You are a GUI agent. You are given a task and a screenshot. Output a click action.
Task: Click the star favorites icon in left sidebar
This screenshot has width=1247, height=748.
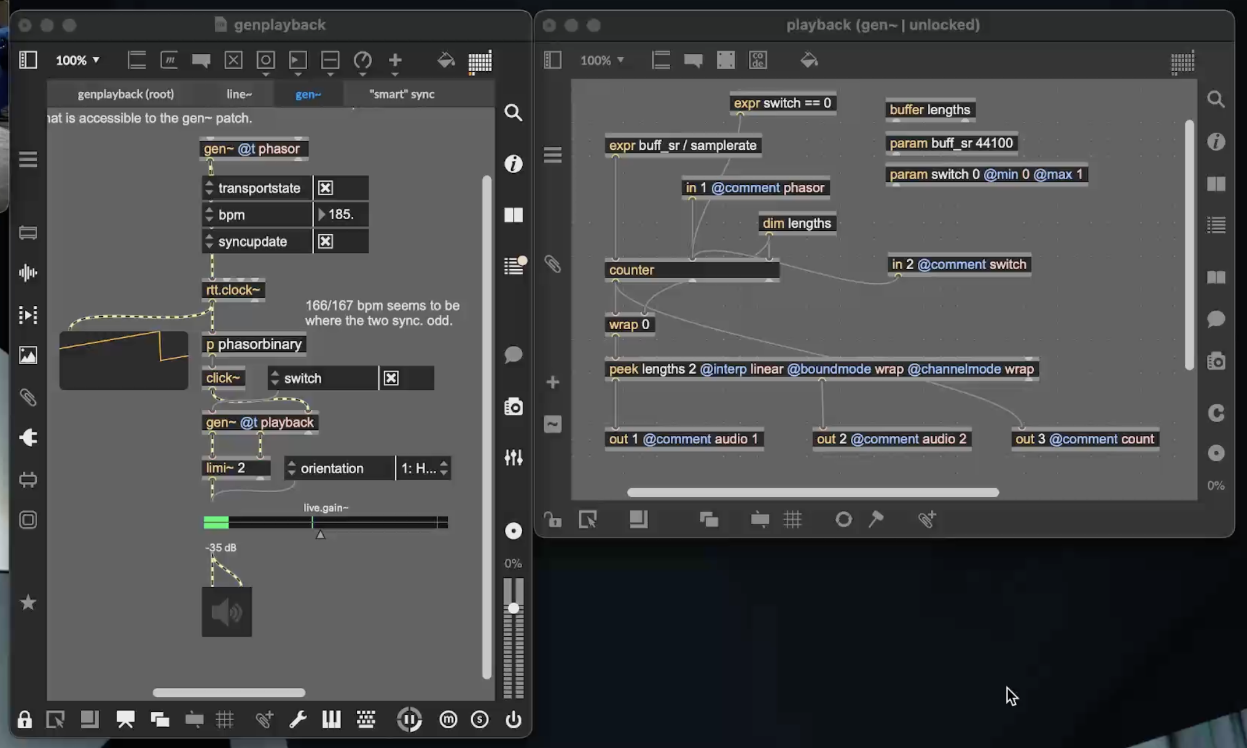point(28,602)
